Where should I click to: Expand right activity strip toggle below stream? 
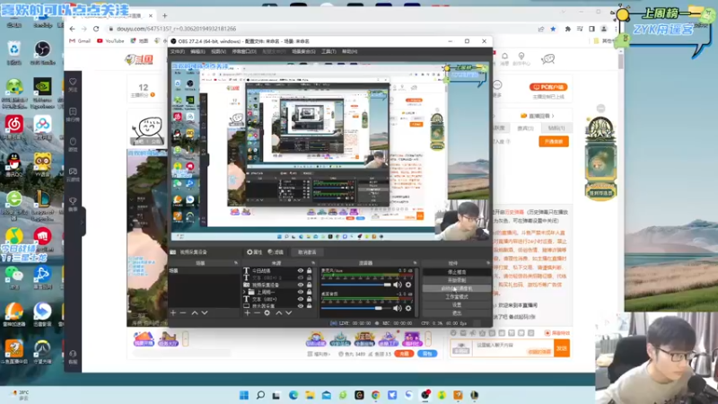428,339
